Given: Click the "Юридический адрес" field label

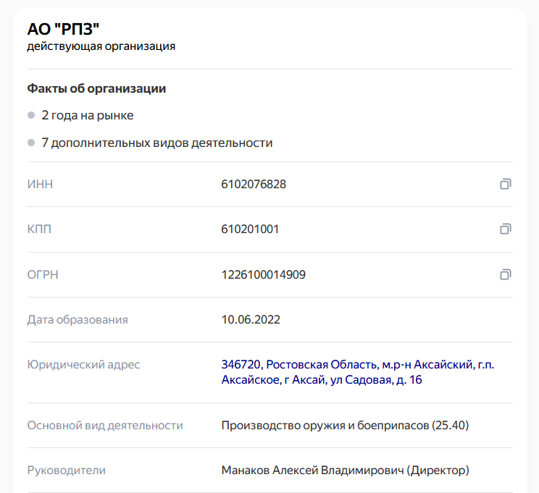Looking at the screenshot, I should [x=83, y=364].
